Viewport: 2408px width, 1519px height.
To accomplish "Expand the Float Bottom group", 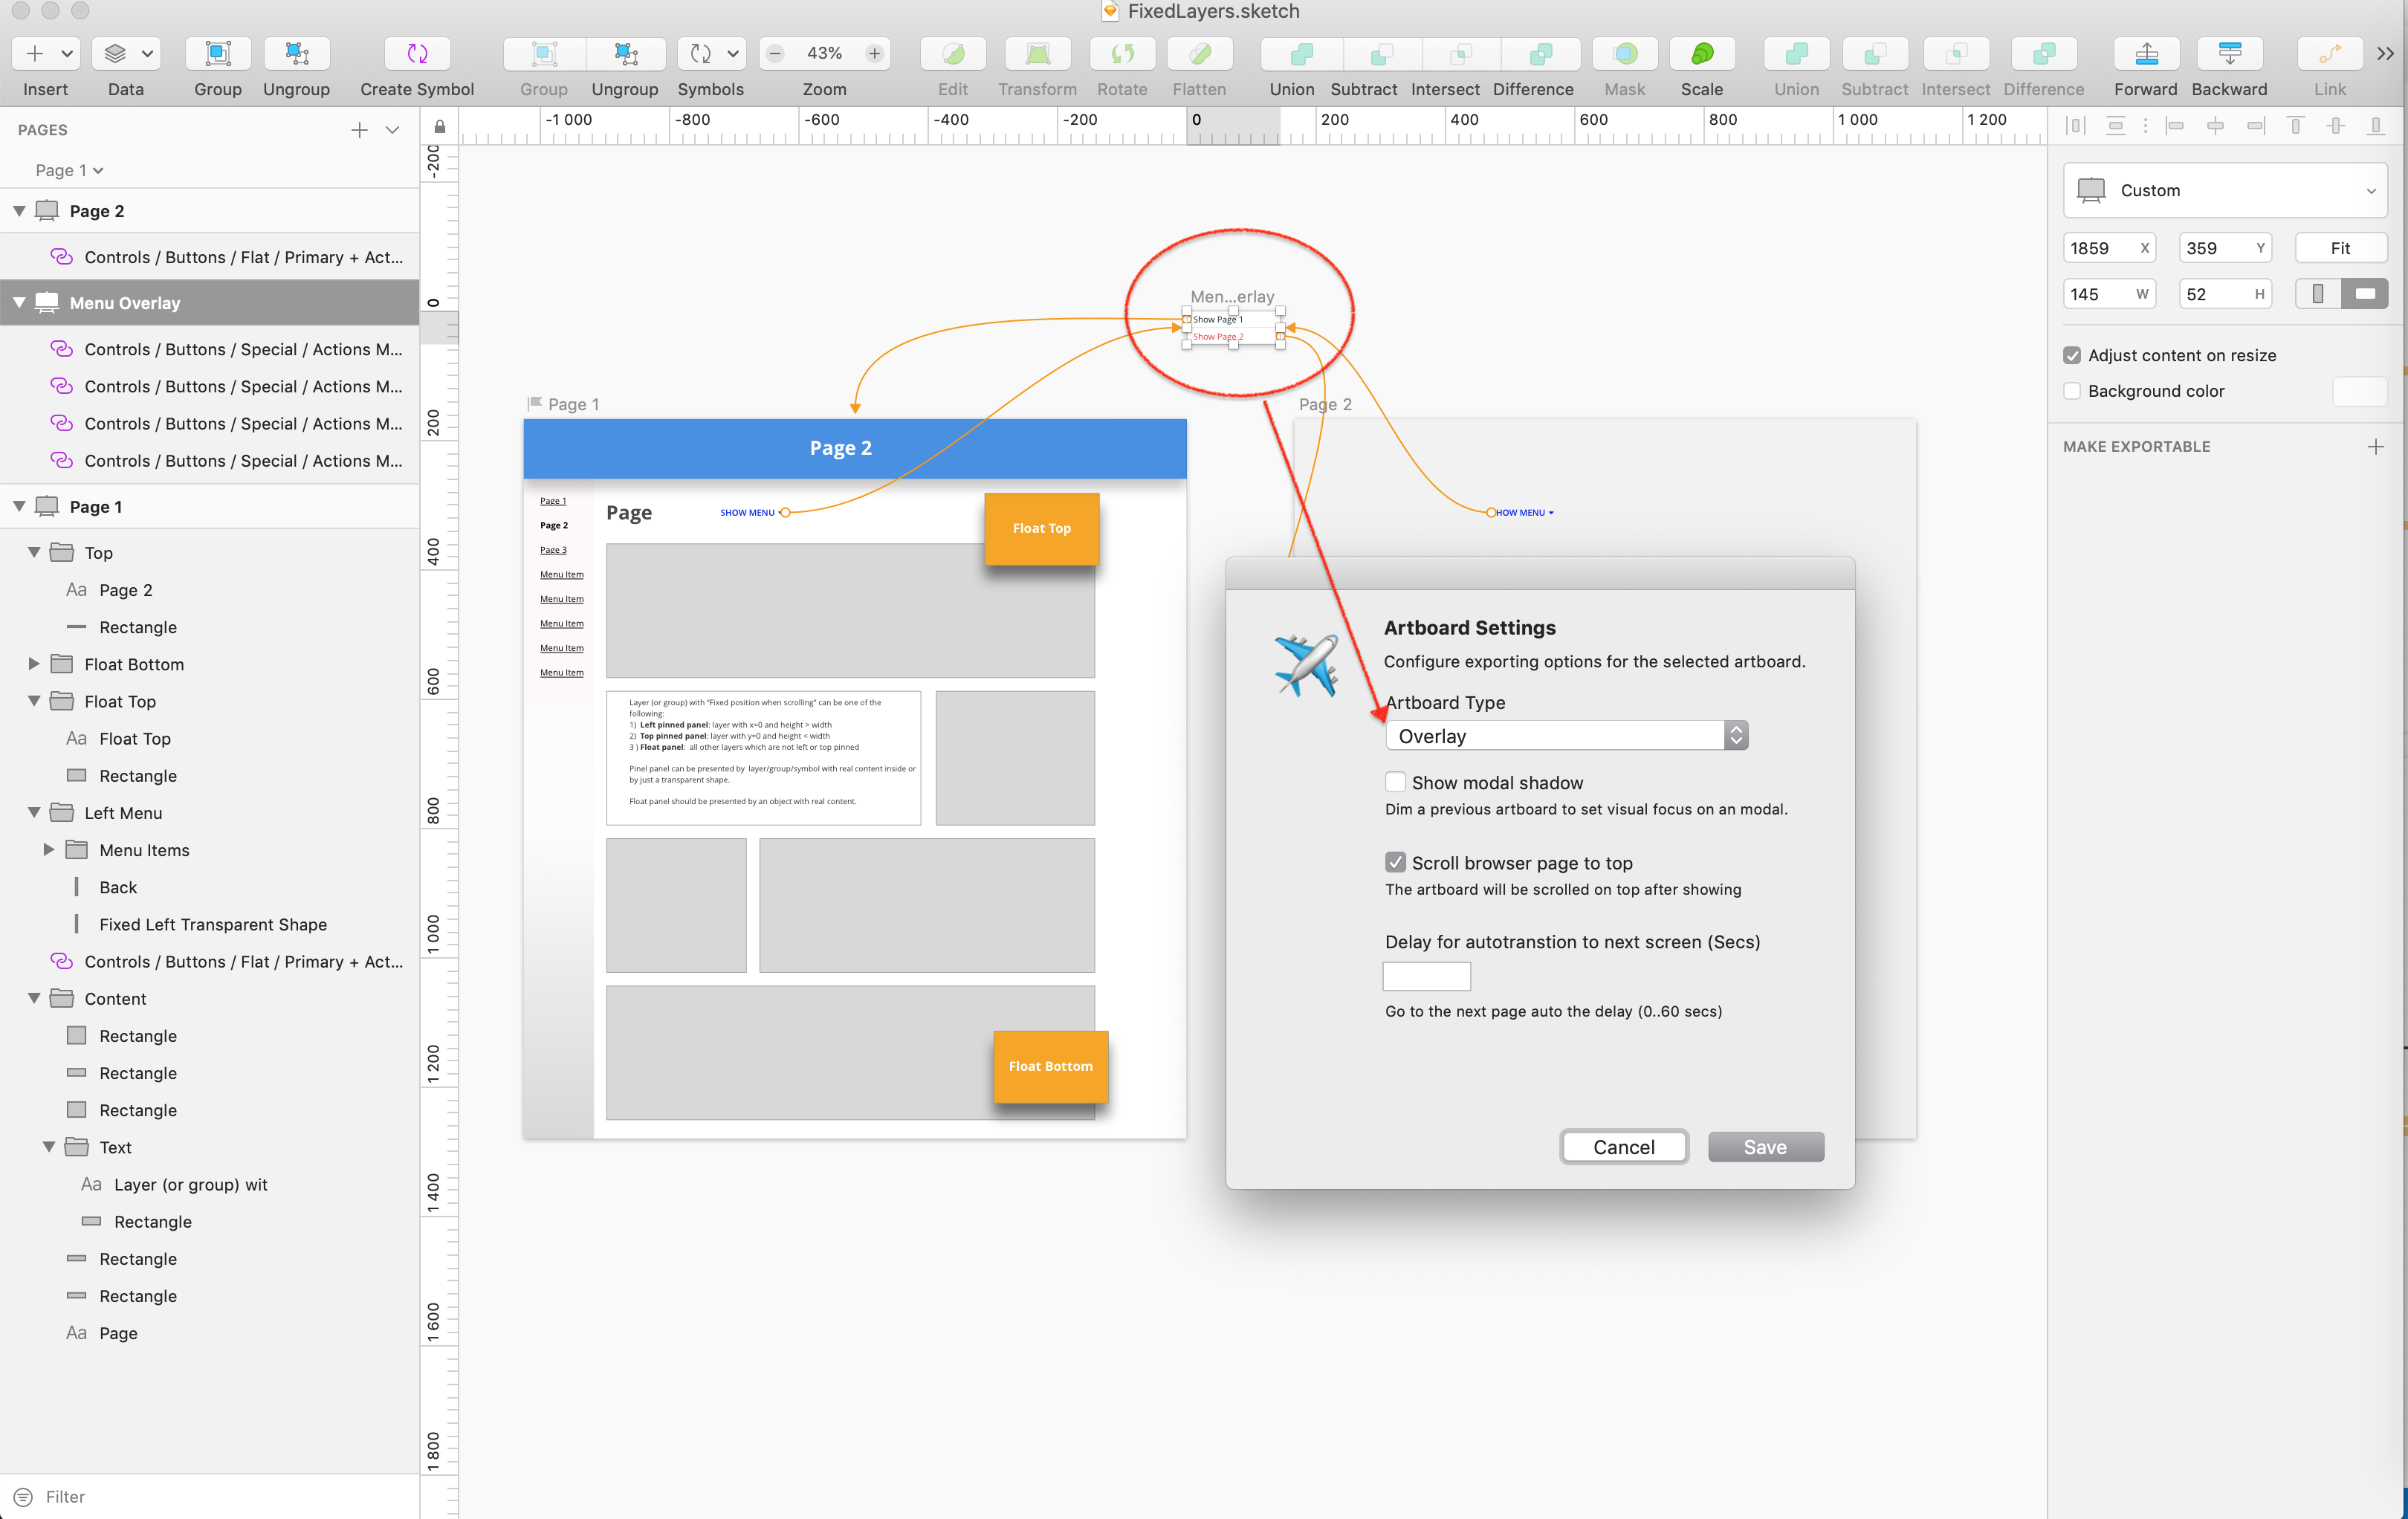I will coord(34,664).
